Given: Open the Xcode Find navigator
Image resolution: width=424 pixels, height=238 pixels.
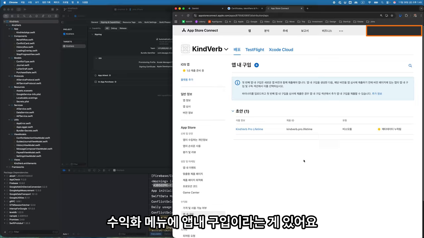Looking at the screenshot, I should [x=24, y=16].
